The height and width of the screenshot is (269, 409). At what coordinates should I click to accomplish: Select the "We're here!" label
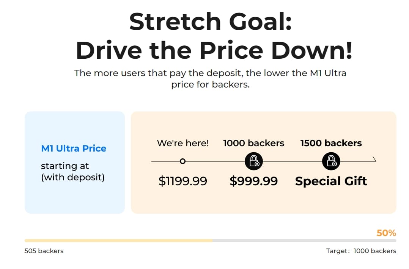[183, 143]
